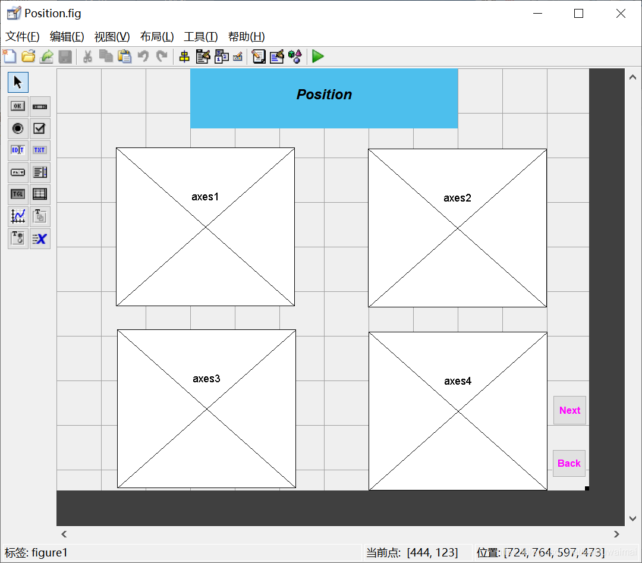Undo the last action
The height and width of the screenshot is (563, 642).
pos(143,56)
